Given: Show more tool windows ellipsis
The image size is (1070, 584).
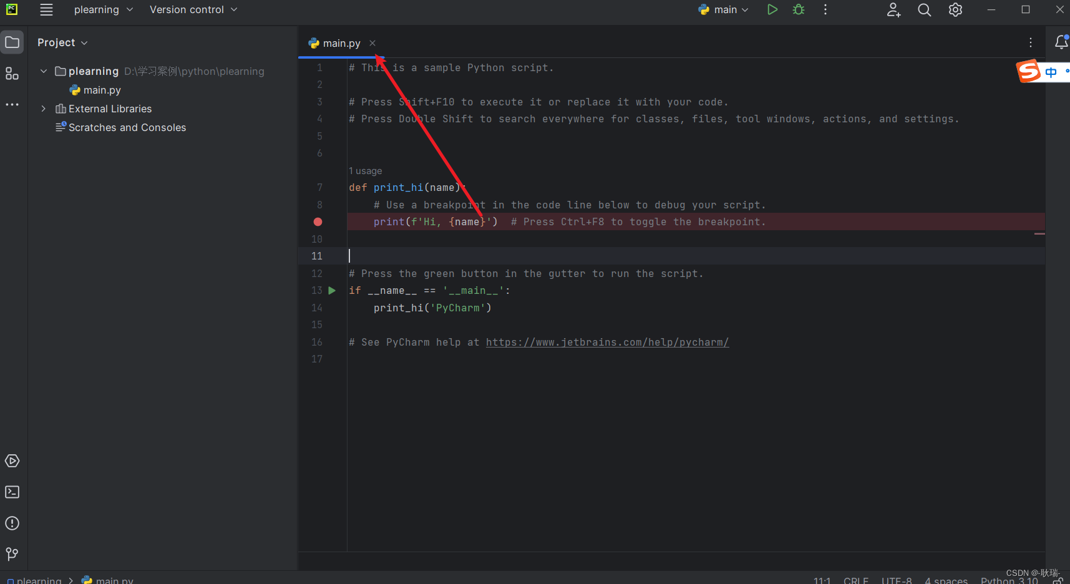Looking at the screenshot, I should [12, 105].
